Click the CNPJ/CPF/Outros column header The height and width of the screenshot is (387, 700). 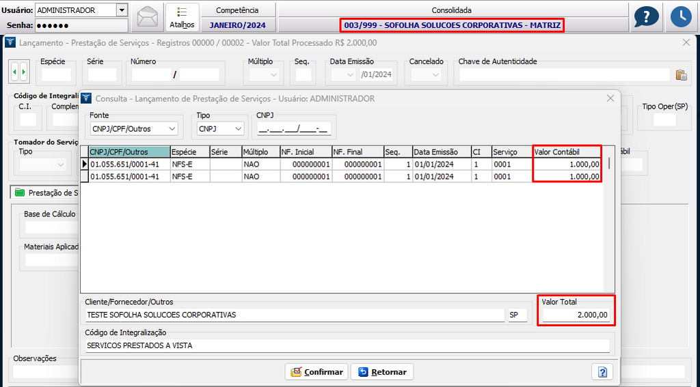tap(129, 152)
